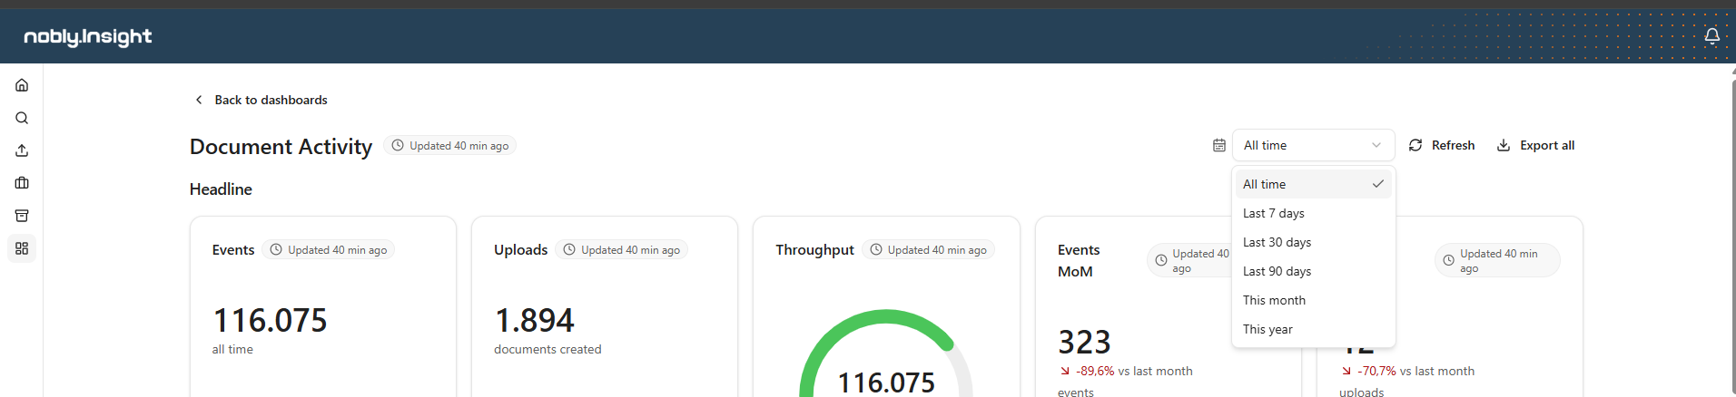Image resolution: width=1736 pixels, height=397 pixels.
Task: Click the 323 Events MoM value
Action: coord(1084,342)
